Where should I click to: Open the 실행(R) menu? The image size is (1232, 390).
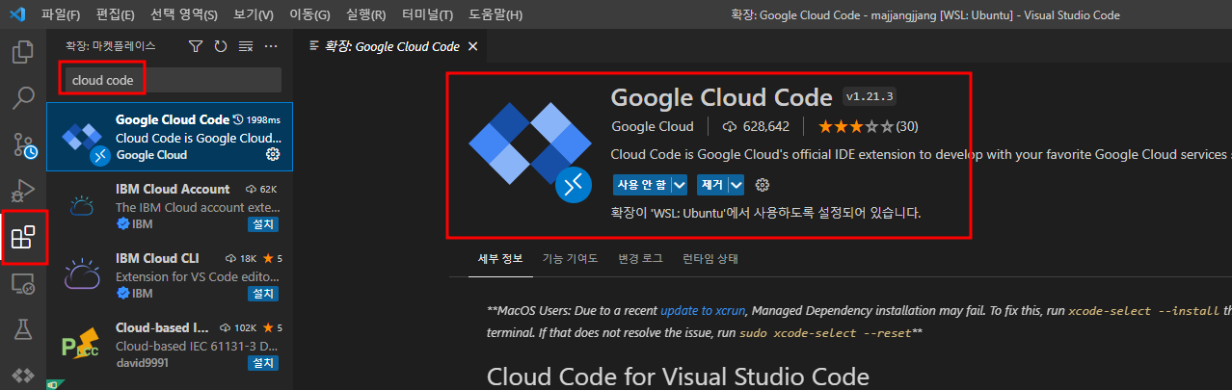(365, 15)
